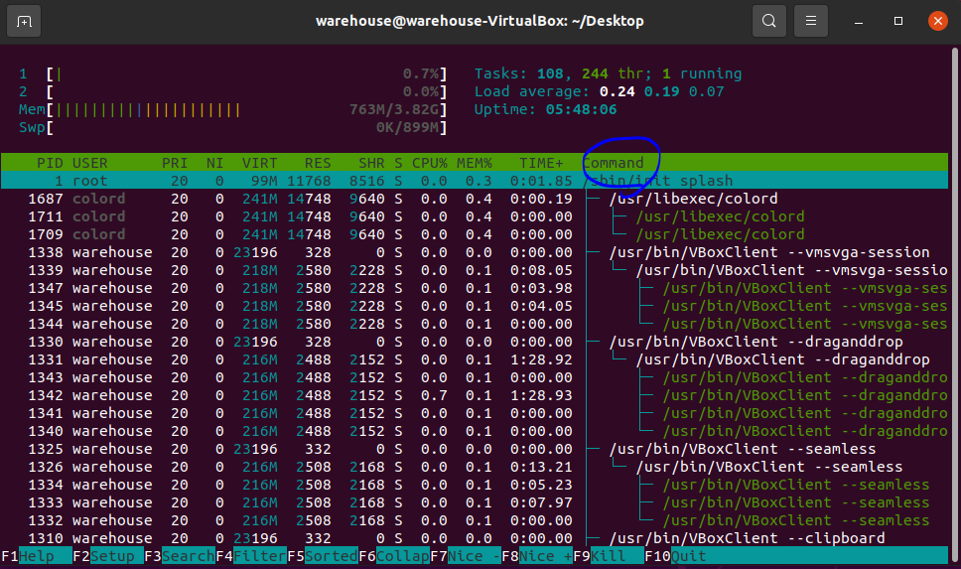Click the window title warehouse@warehouse-VirtualBox
961x569 pixels.
480,21
